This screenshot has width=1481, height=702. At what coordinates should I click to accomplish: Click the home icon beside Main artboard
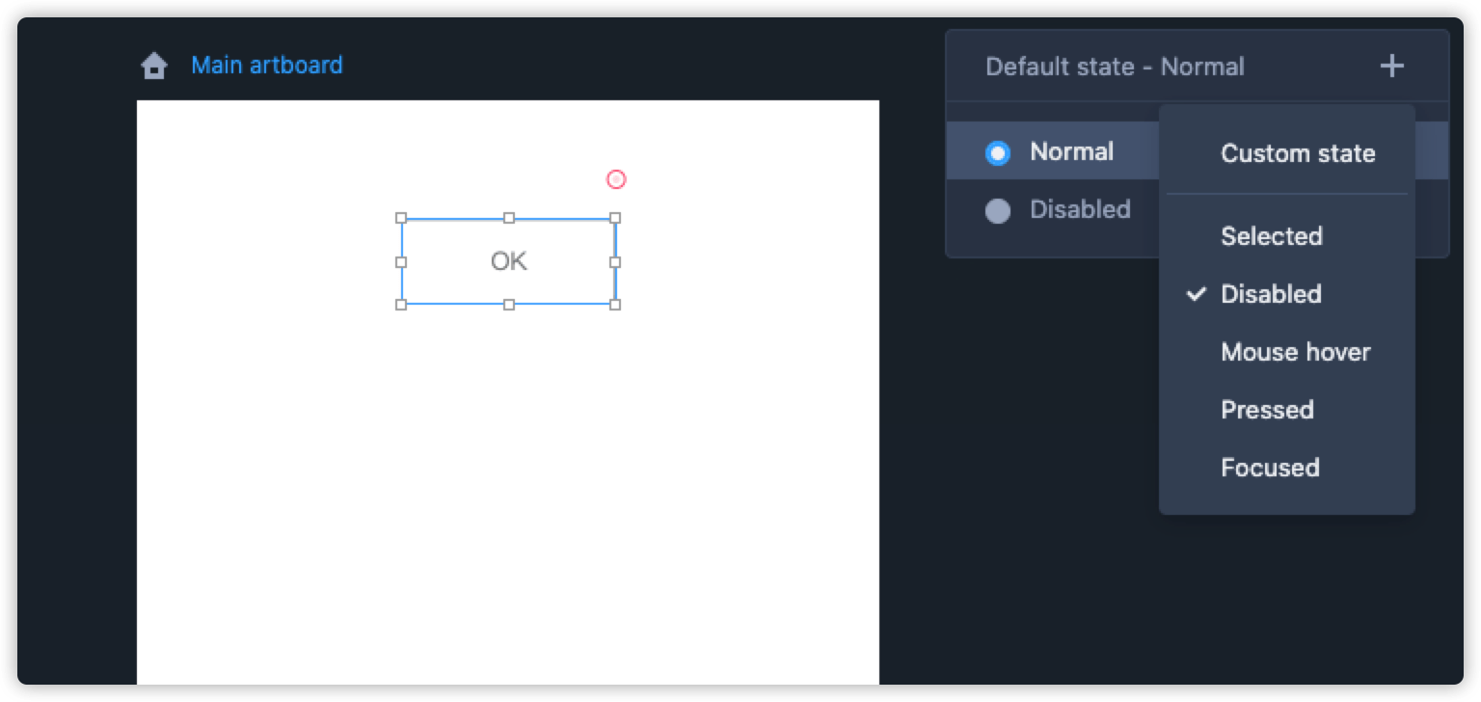point(154,66)
